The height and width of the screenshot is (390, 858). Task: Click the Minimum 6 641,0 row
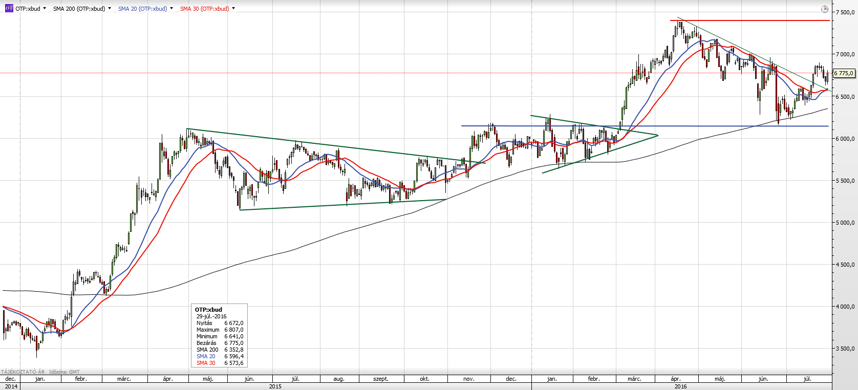pyautogui.click(x=220, y=336)
